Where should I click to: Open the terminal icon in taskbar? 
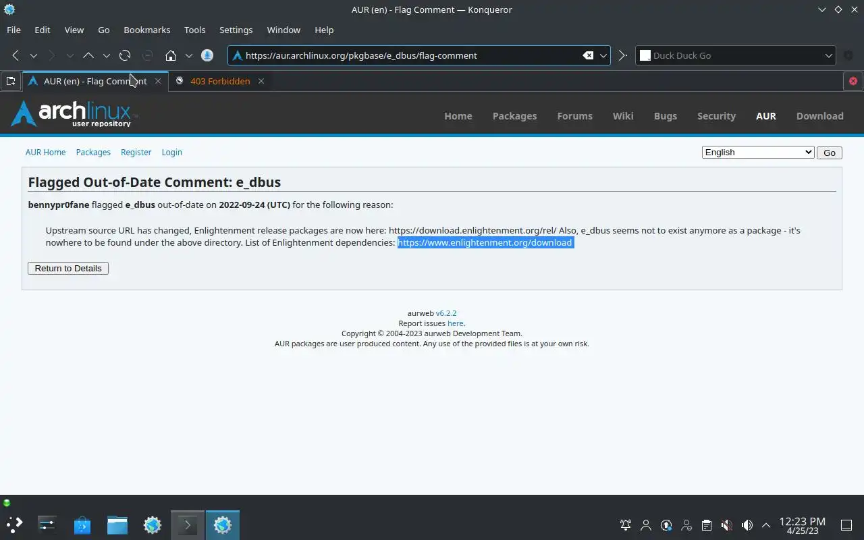tap(188, 524)
